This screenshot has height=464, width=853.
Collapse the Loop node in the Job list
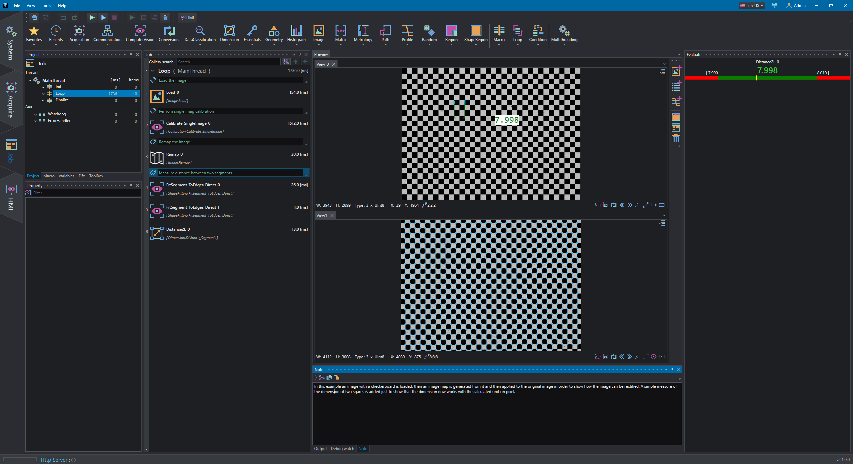click(153, 71)
